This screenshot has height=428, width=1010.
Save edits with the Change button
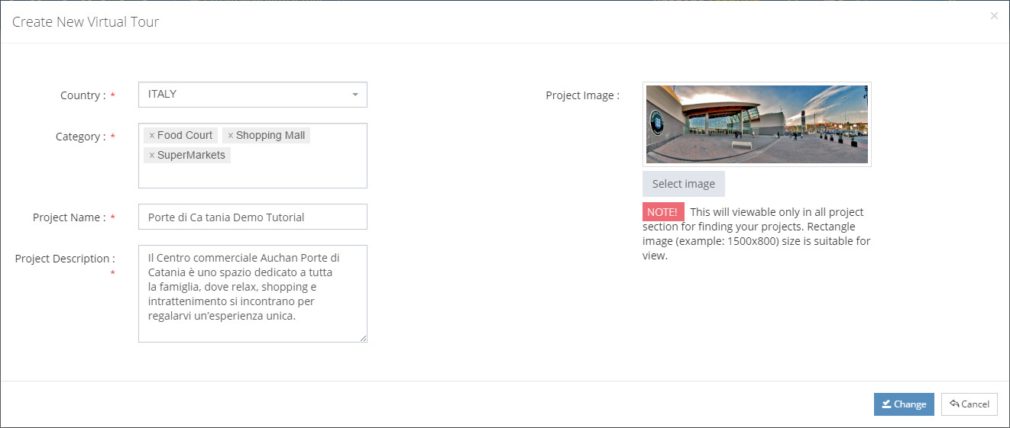904,404
